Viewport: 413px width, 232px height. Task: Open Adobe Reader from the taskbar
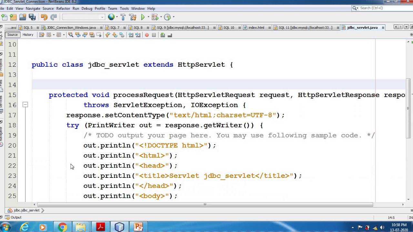100,227
